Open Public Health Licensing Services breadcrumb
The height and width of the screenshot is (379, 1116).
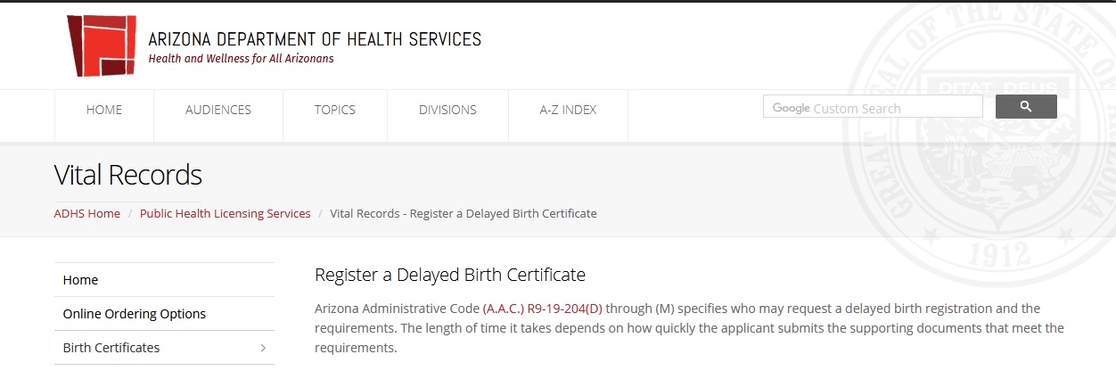coord(225,213)
